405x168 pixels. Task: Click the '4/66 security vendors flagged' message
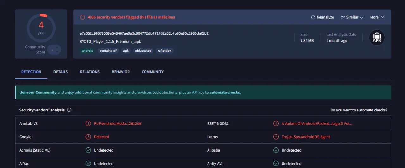click(x=131, y=17)
